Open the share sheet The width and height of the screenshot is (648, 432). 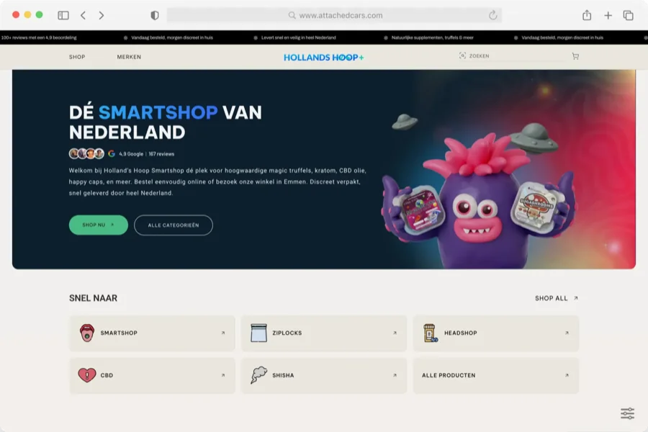[x=587, y=15]
